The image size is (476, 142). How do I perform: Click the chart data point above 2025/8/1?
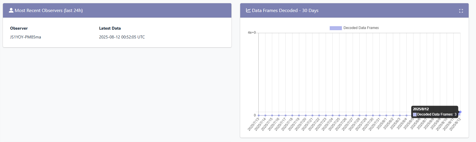(x=386, y=115)
